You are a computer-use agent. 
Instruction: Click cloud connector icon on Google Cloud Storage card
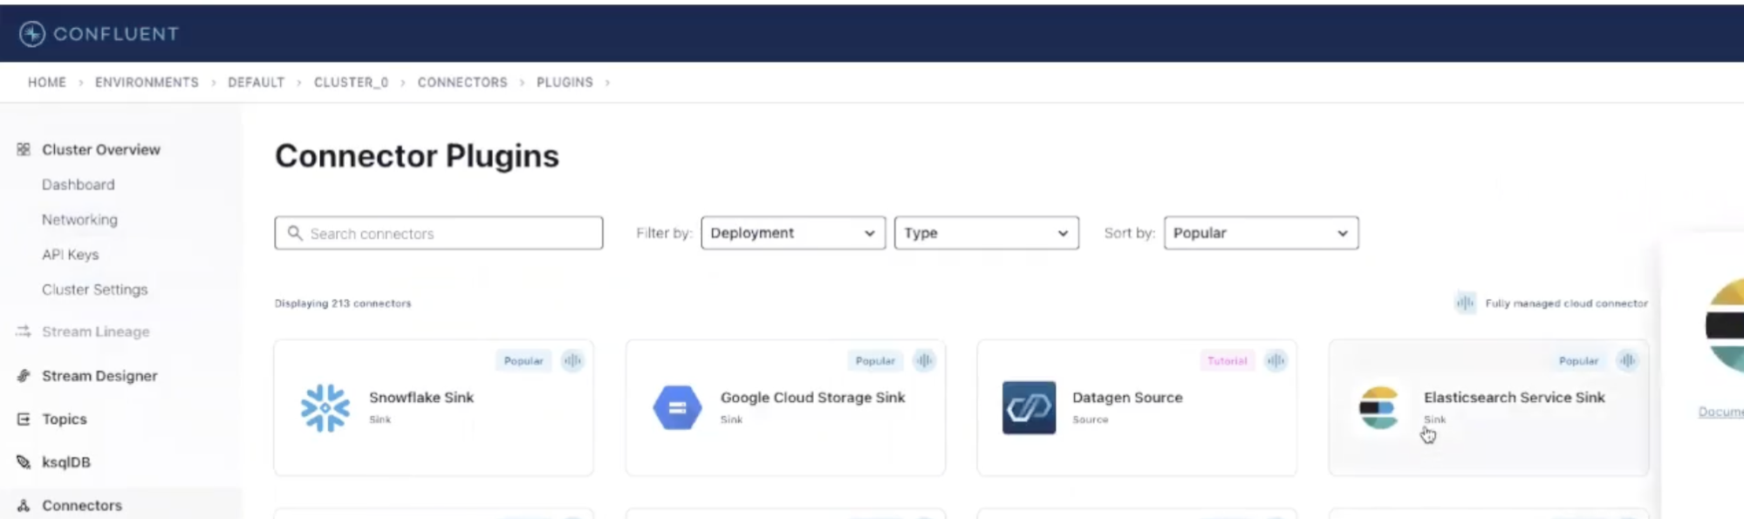pyautogui.click(x=924, y=360)
